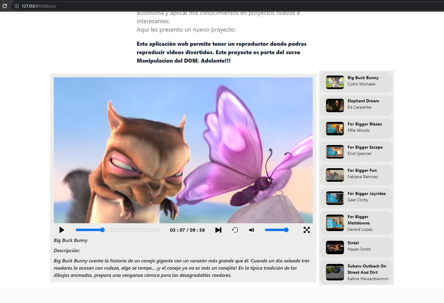Select the Big Buck Bunny thumbnail in playlist
Screen dimensions: 444x303
(335, 82)
